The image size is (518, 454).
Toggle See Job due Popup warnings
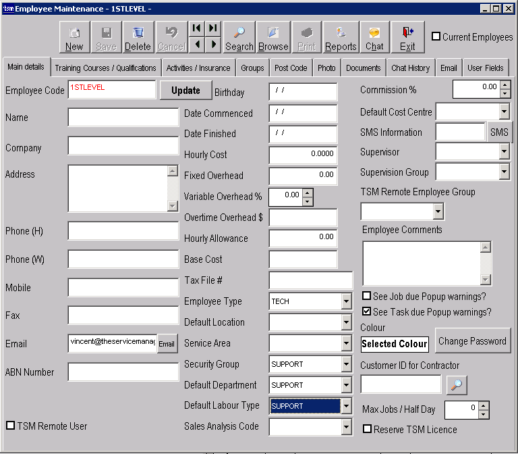366,297
